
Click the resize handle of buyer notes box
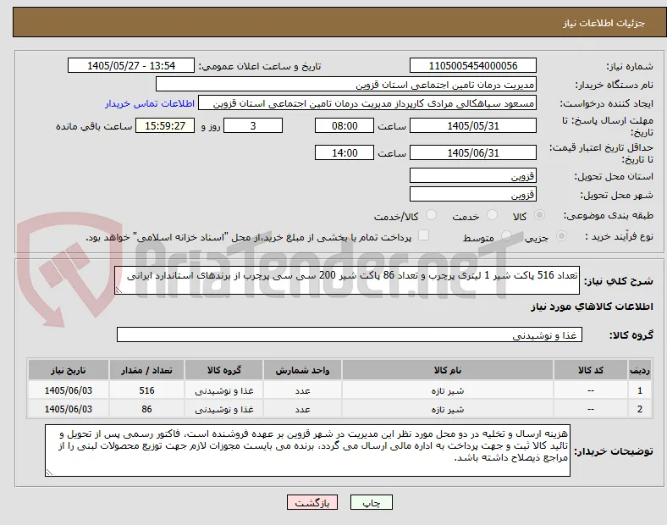49,472
